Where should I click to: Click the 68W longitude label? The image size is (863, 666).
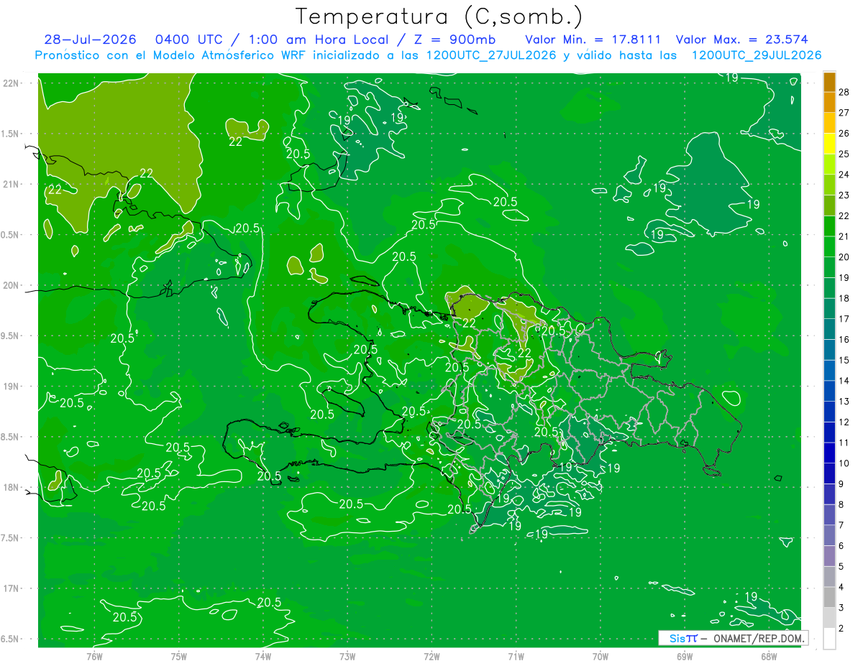768,656
